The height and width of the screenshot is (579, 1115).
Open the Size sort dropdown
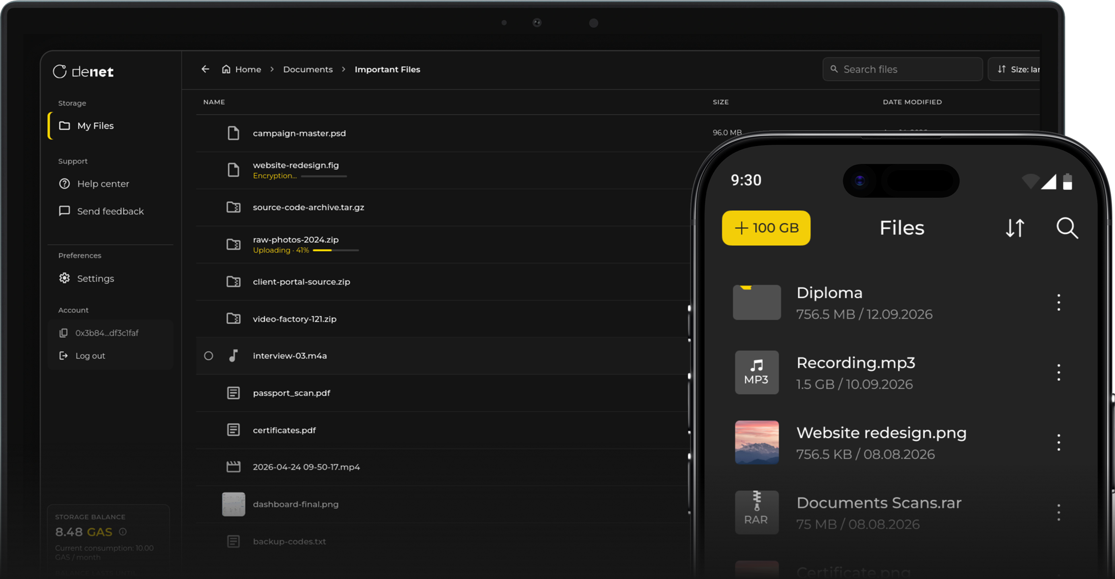click(1014, 69)
